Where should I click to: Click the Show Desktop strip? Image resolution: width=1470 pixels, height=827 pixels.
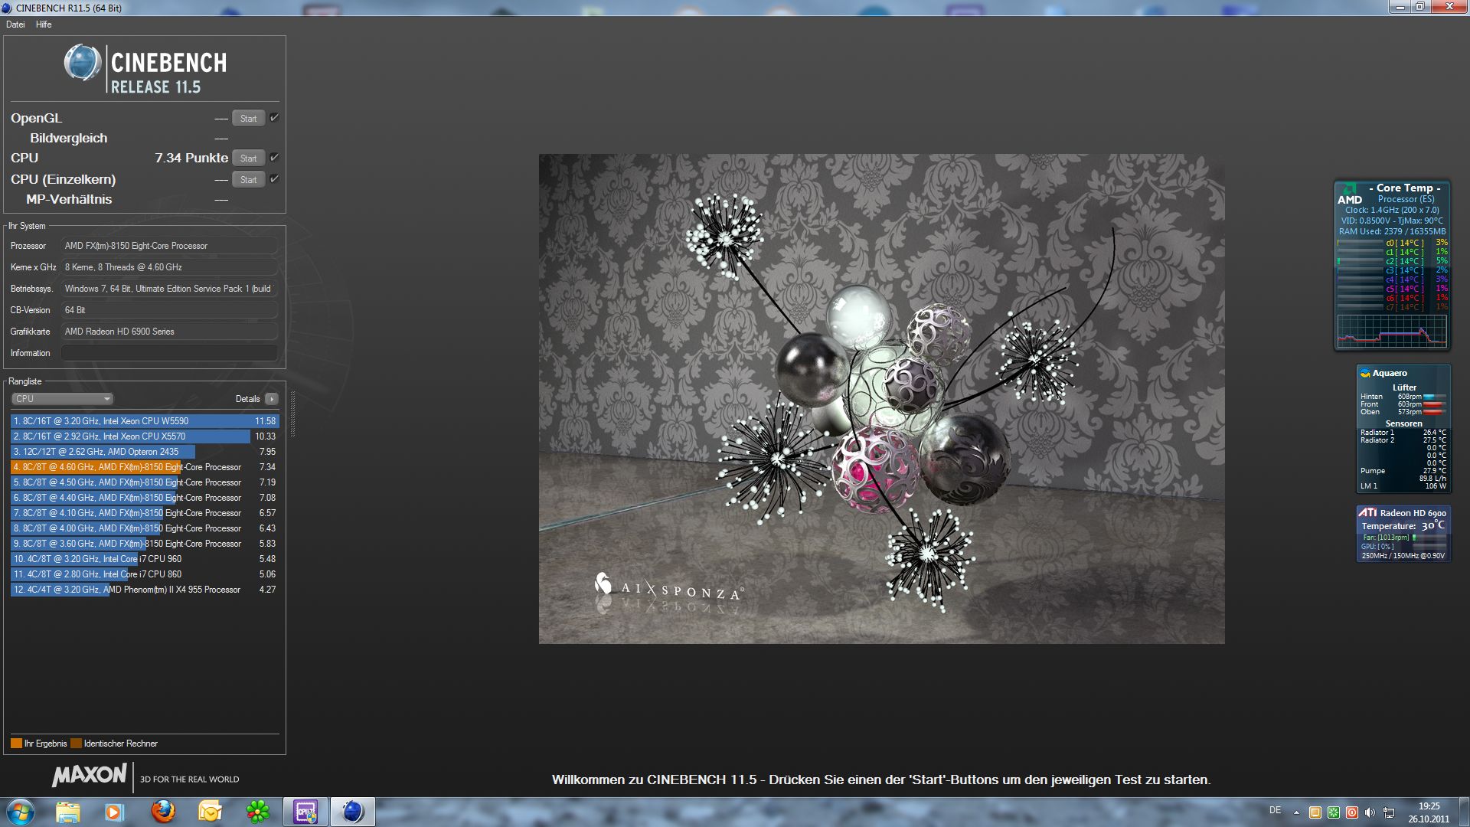pyautogui.click(x=1464, y=812)
